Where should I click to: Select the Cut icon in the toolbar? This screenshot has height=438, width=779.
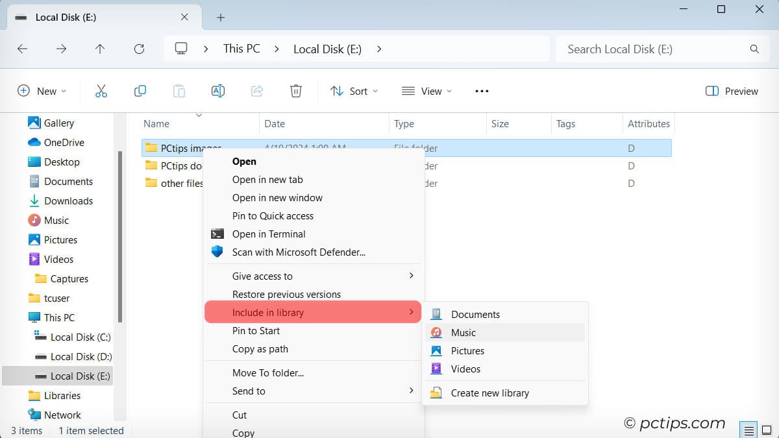(101, 91)
